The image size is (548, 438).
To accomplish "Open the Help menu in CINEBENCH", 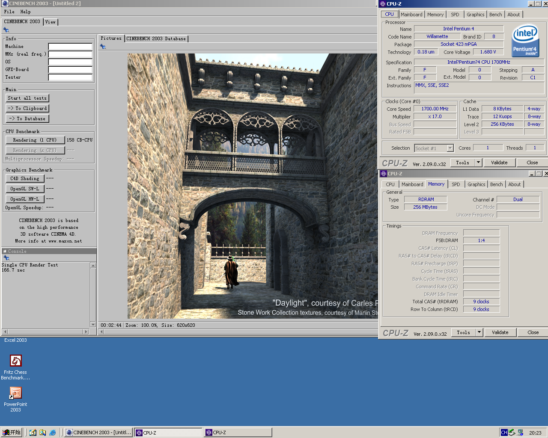I will coord(25,12).
